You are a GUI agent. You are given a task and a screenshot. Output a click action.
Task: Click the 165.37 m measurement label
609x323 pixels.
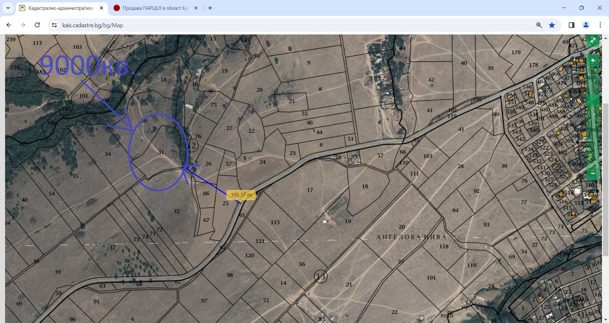coord(241,195)
